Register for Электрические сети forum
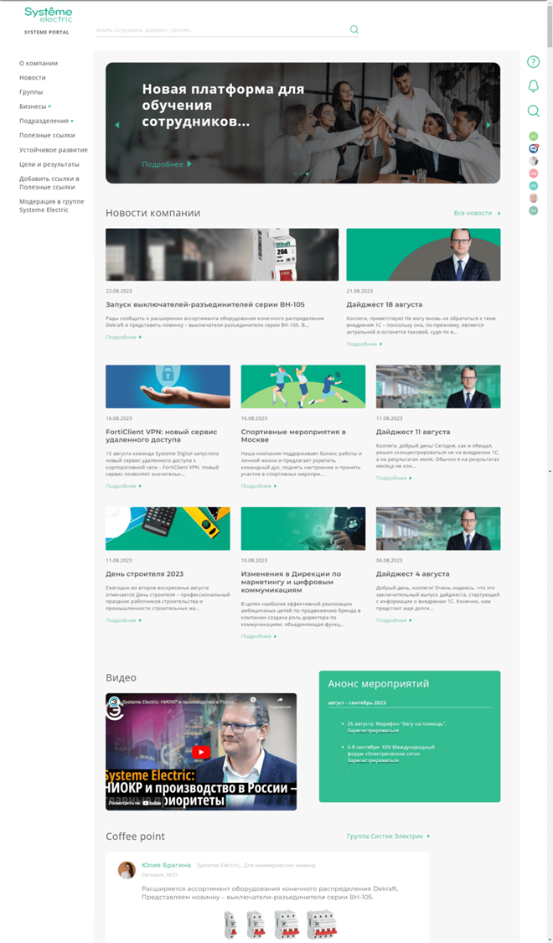 (373, 760)
